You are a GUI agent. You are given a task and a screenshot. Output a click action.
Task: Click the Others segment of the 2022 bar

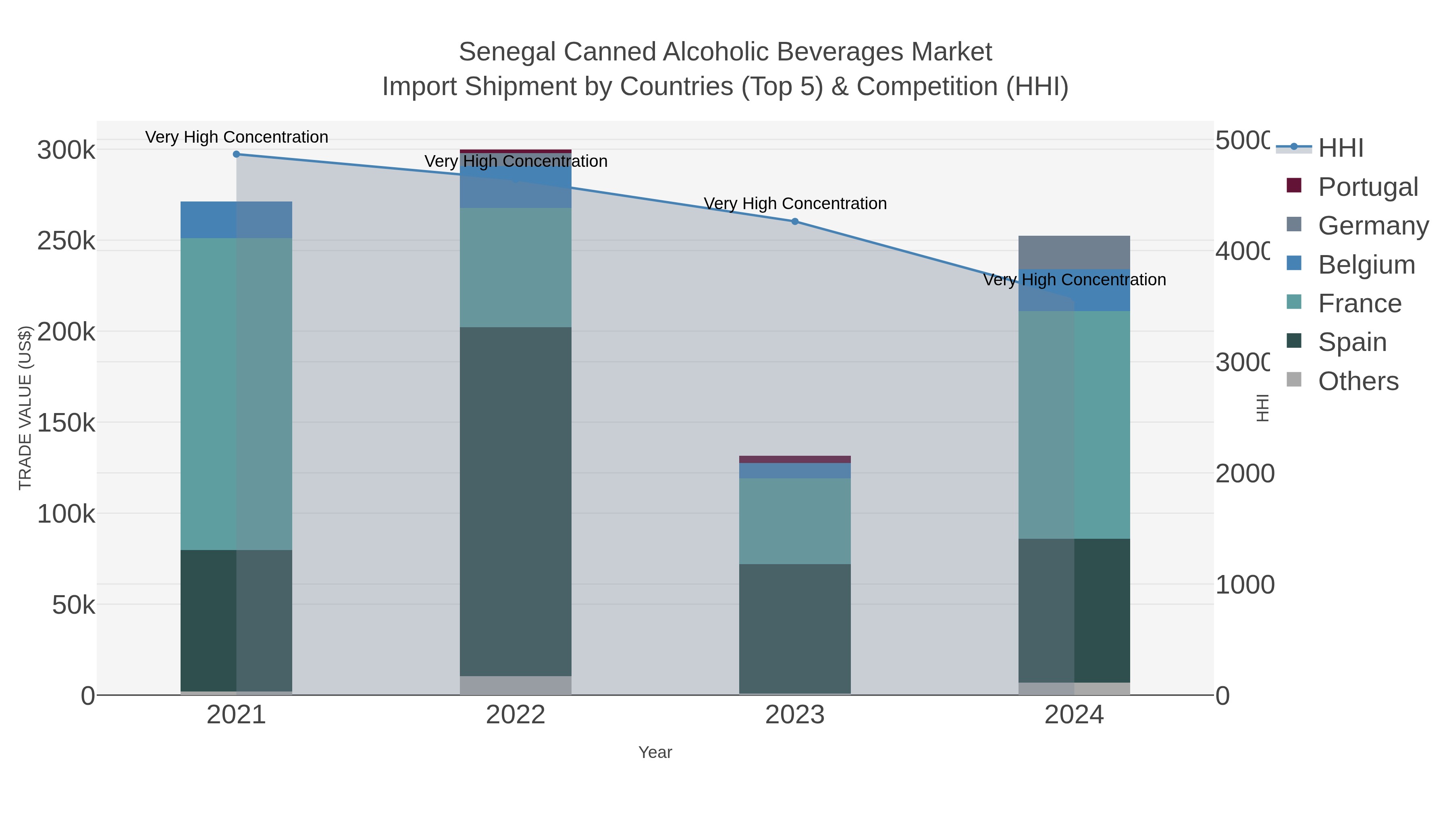[516, 685]
